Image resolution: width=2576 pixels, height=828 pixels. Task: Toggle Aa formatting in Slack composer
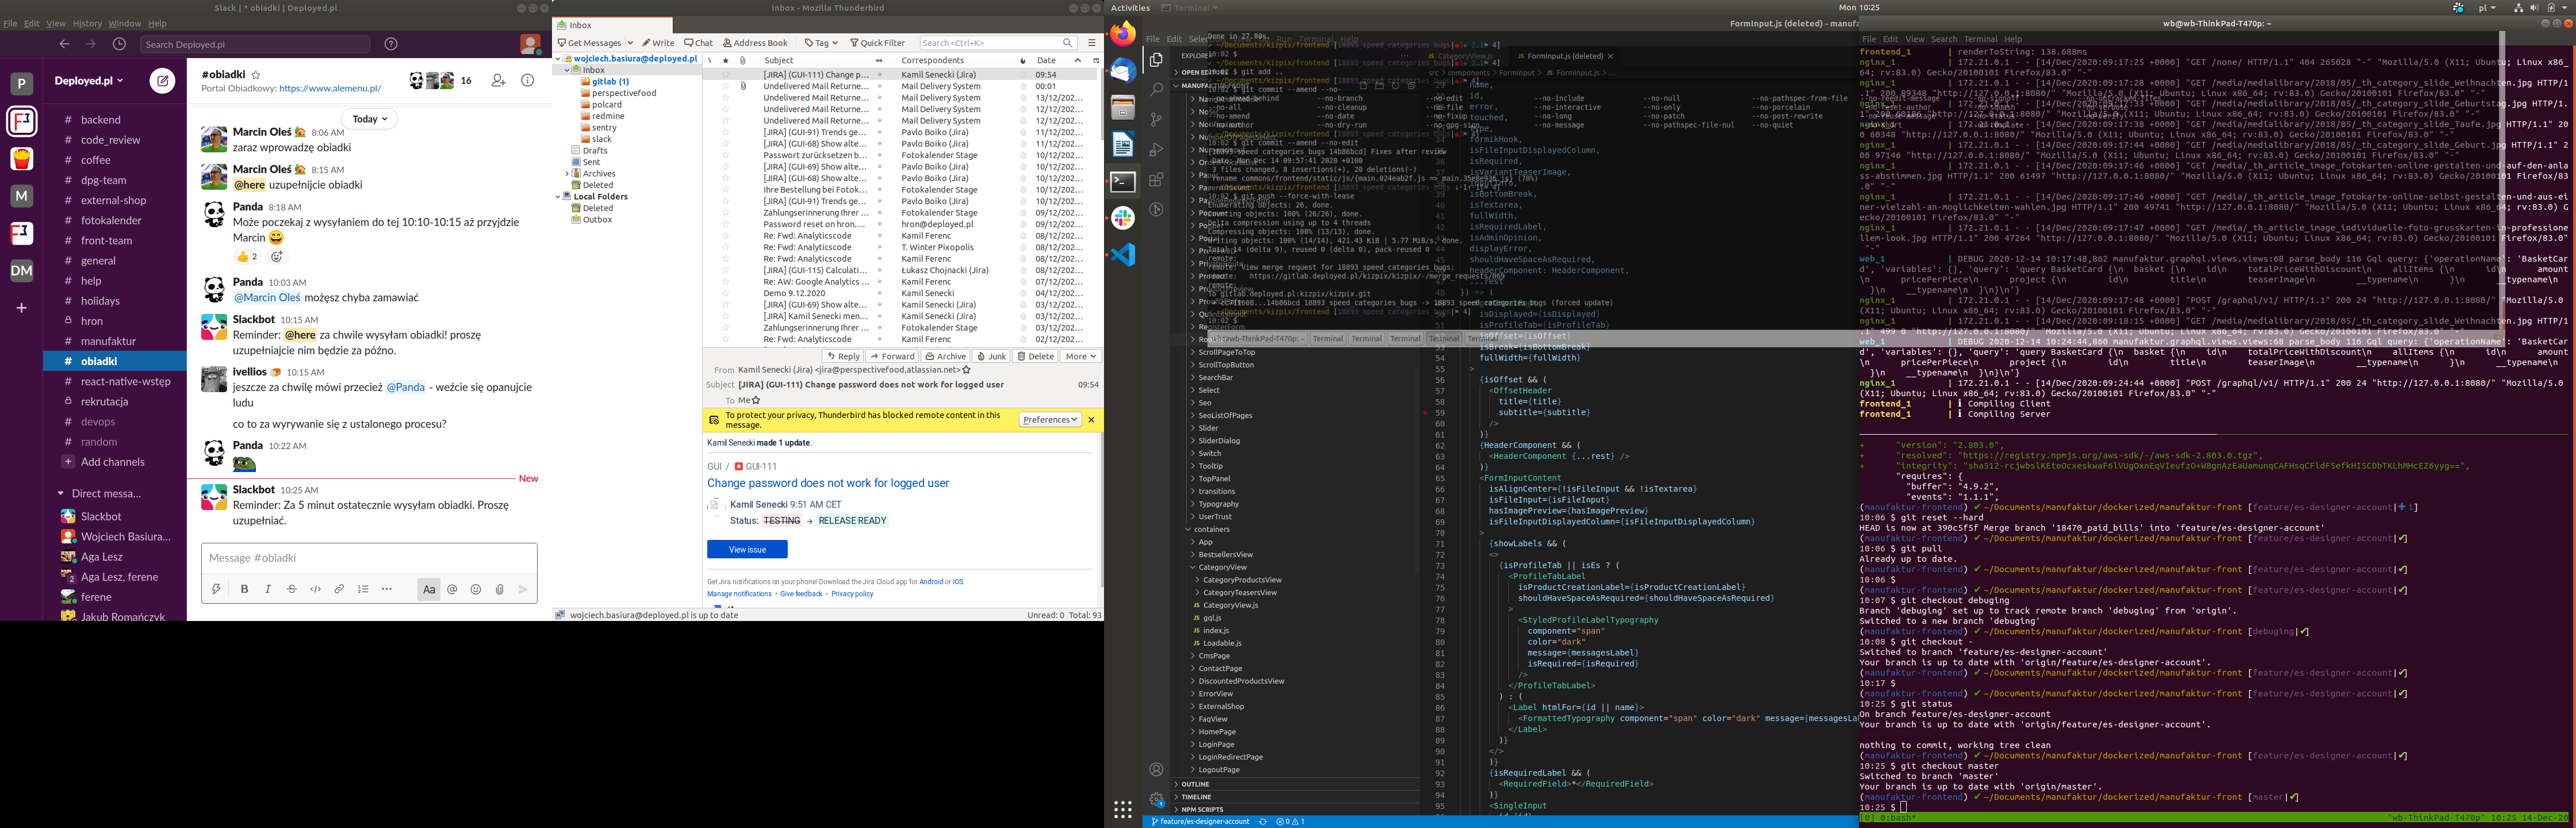[428, 590]
